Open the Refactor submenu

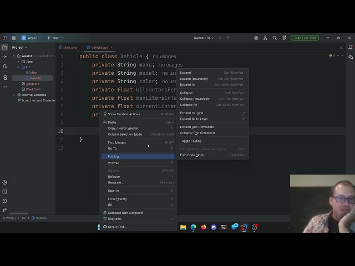tap(139, 177)
